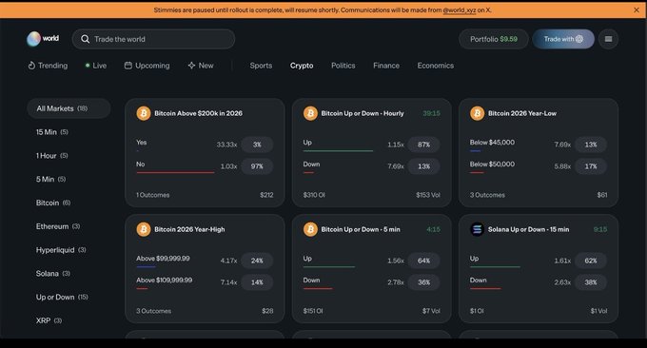Open Bitcoin Above $200k in 2026 title
Image resolution: width=647 pixels, height=348 pixels.
tap(199, 113)
